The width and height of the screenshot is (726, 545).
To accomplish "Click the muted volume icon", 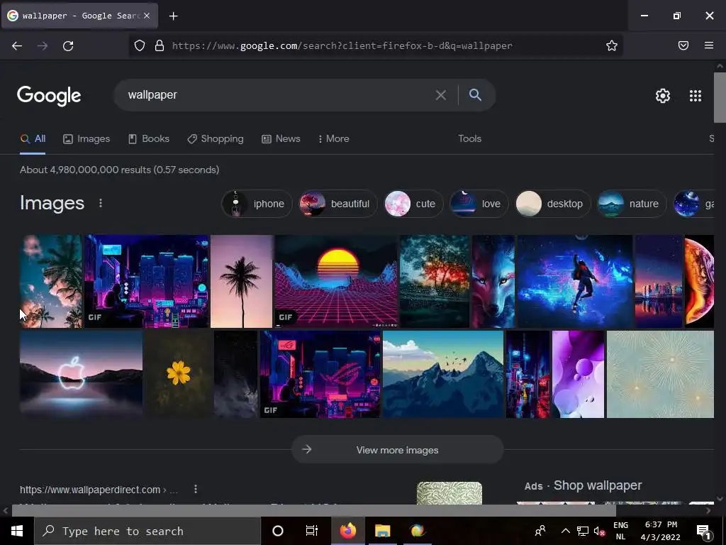I will pyautogui.click(x=599, y=532).
